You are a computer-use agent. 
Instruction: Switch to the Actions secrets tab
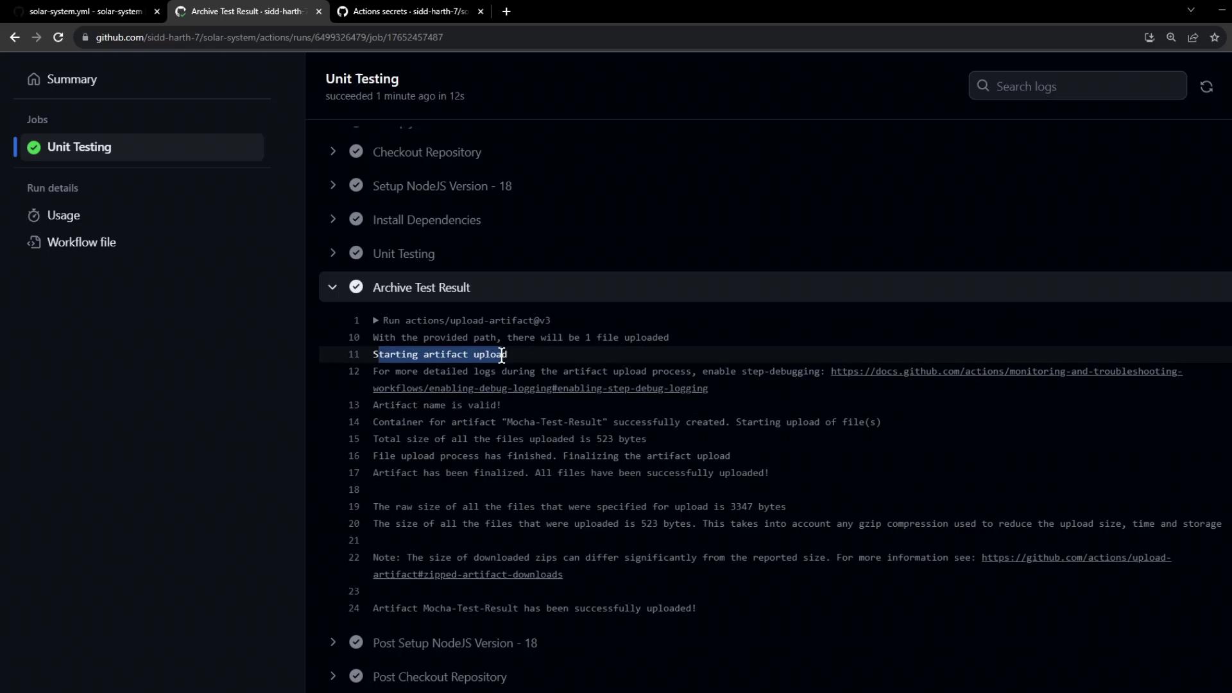(x=409, y=12)
